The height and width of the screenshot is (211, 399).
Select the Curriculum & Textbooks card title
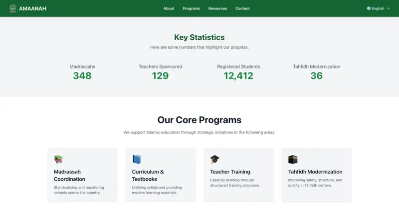point(148,175)
